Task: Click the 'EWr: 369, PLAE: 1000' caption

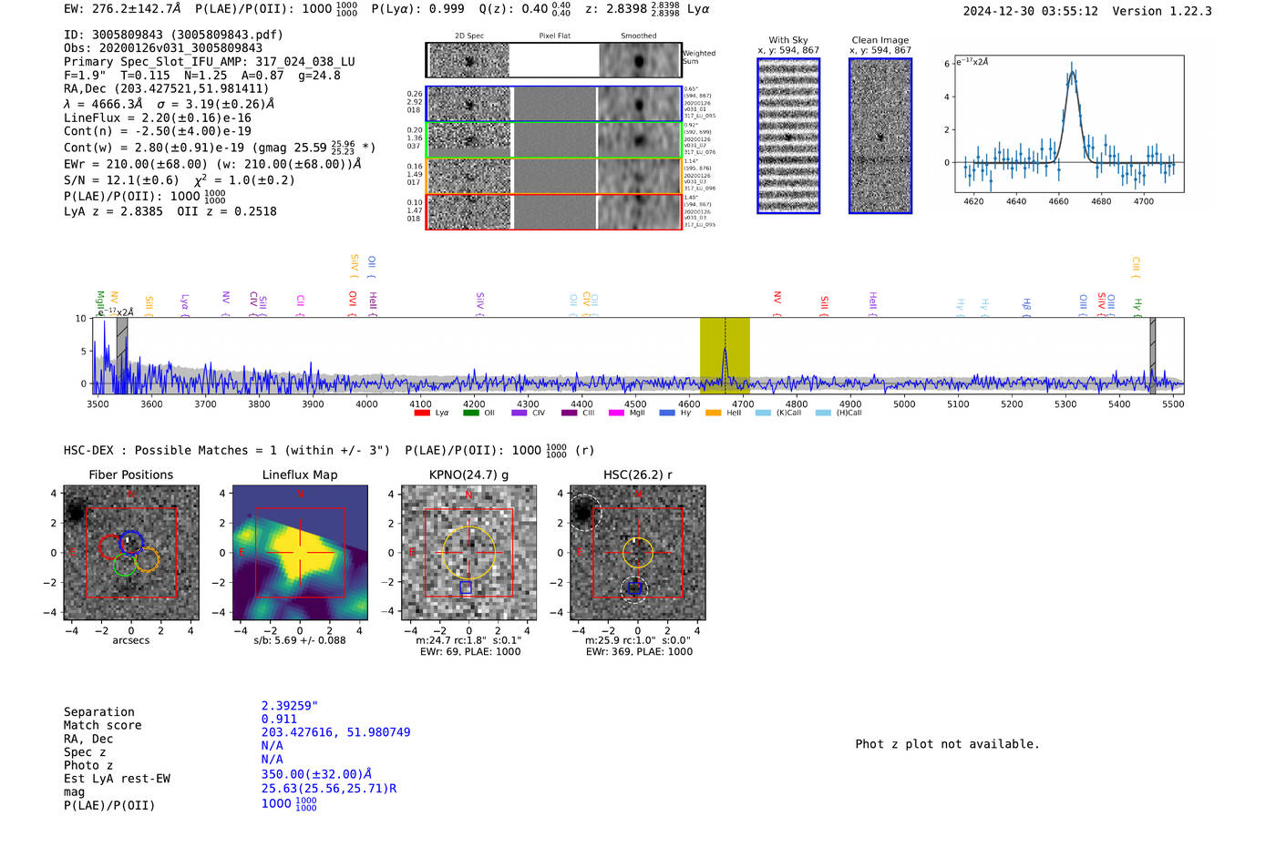Action: point(639,652)
